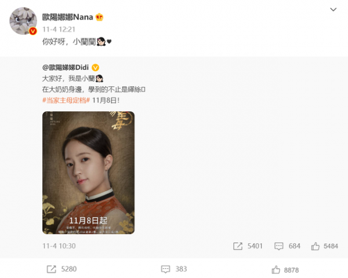
Task: Repost Nana's post via bottom share icon
Action: pos(52,269)
